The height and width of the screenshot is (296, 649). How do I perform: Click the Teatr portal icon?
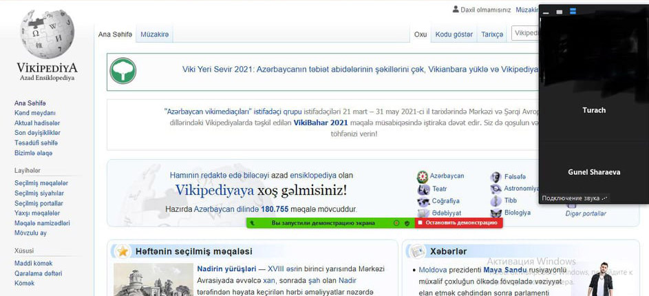click(x=423, y=189)
